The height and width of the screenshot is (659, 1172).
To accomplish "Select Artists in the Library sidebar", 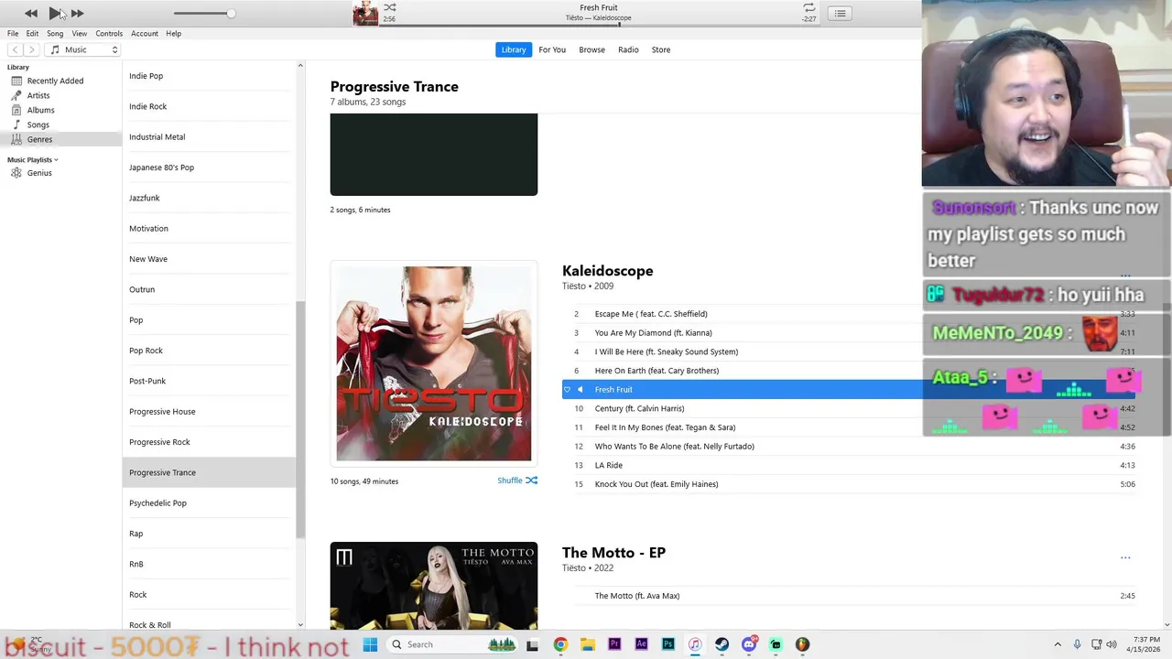I will [38, 95].
